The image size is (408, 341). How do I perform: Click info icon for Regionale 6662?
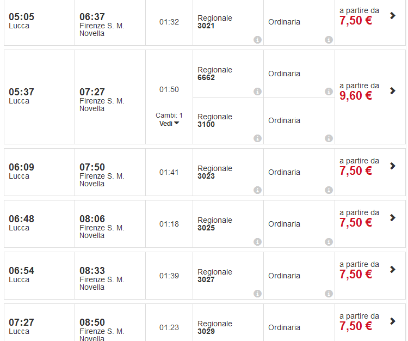(x=257, y=92)
